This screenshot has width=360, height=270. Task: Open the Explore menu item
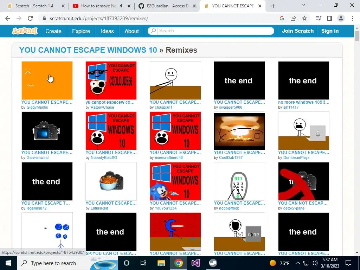point(81,31)
